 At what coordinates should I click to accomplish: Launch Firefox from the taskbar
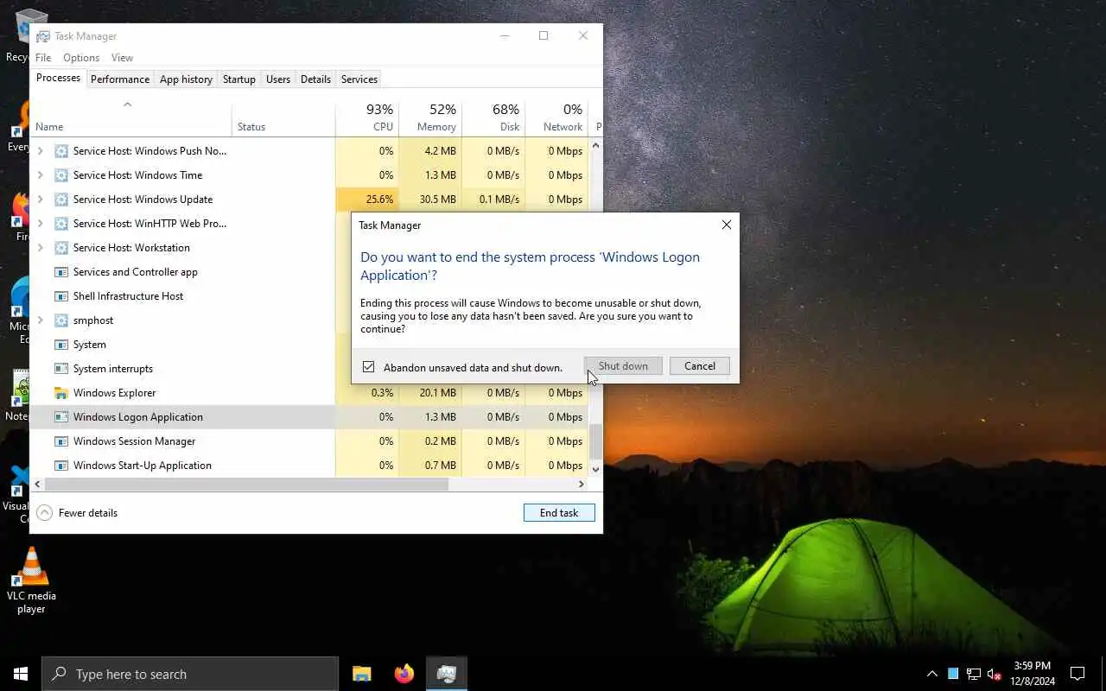(404, 674)
